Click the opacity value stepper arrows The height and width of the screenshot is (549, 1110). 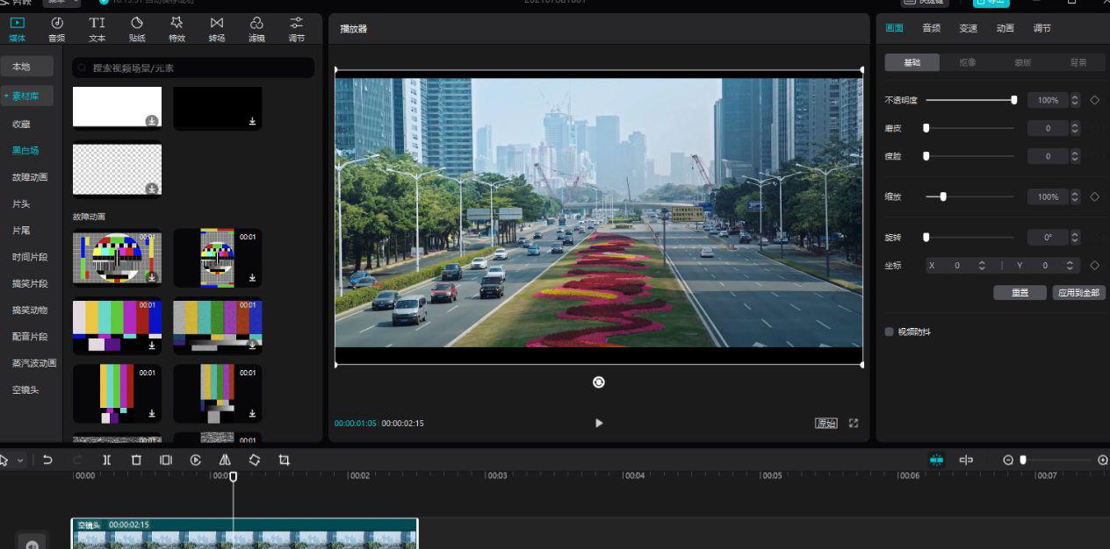point(1075,100)
